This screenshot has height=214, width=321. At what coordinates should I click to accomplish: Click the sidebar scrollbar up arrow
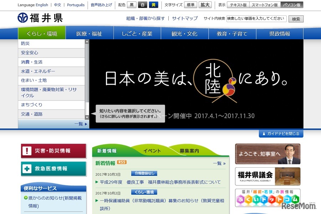[x=86, y=41]
